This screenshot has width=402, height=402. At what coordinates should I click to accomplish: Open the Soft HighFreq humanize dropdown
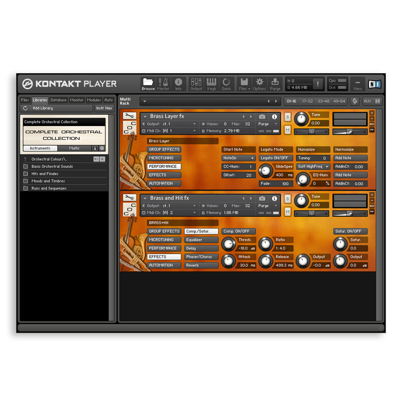[313, 166]
